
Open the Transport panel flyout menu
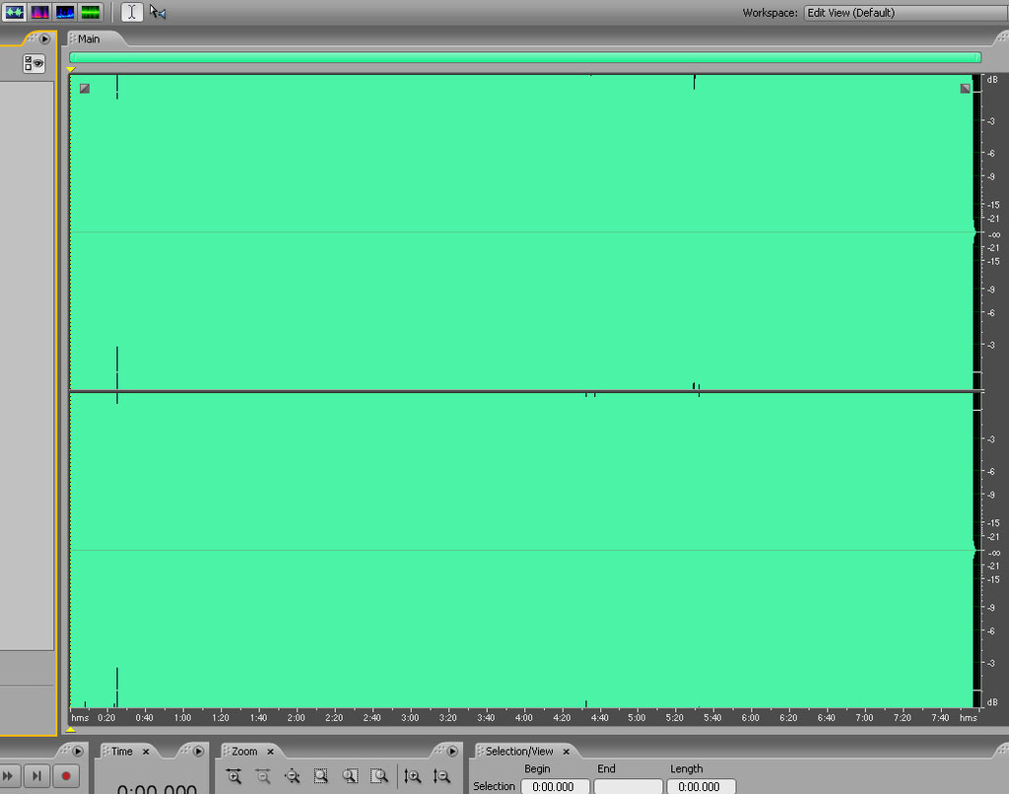point(78,751)
